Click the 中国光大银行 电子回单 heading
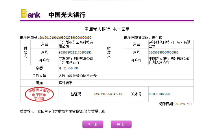Viewport: 203px width, 133px height. (x=107, y=29)
